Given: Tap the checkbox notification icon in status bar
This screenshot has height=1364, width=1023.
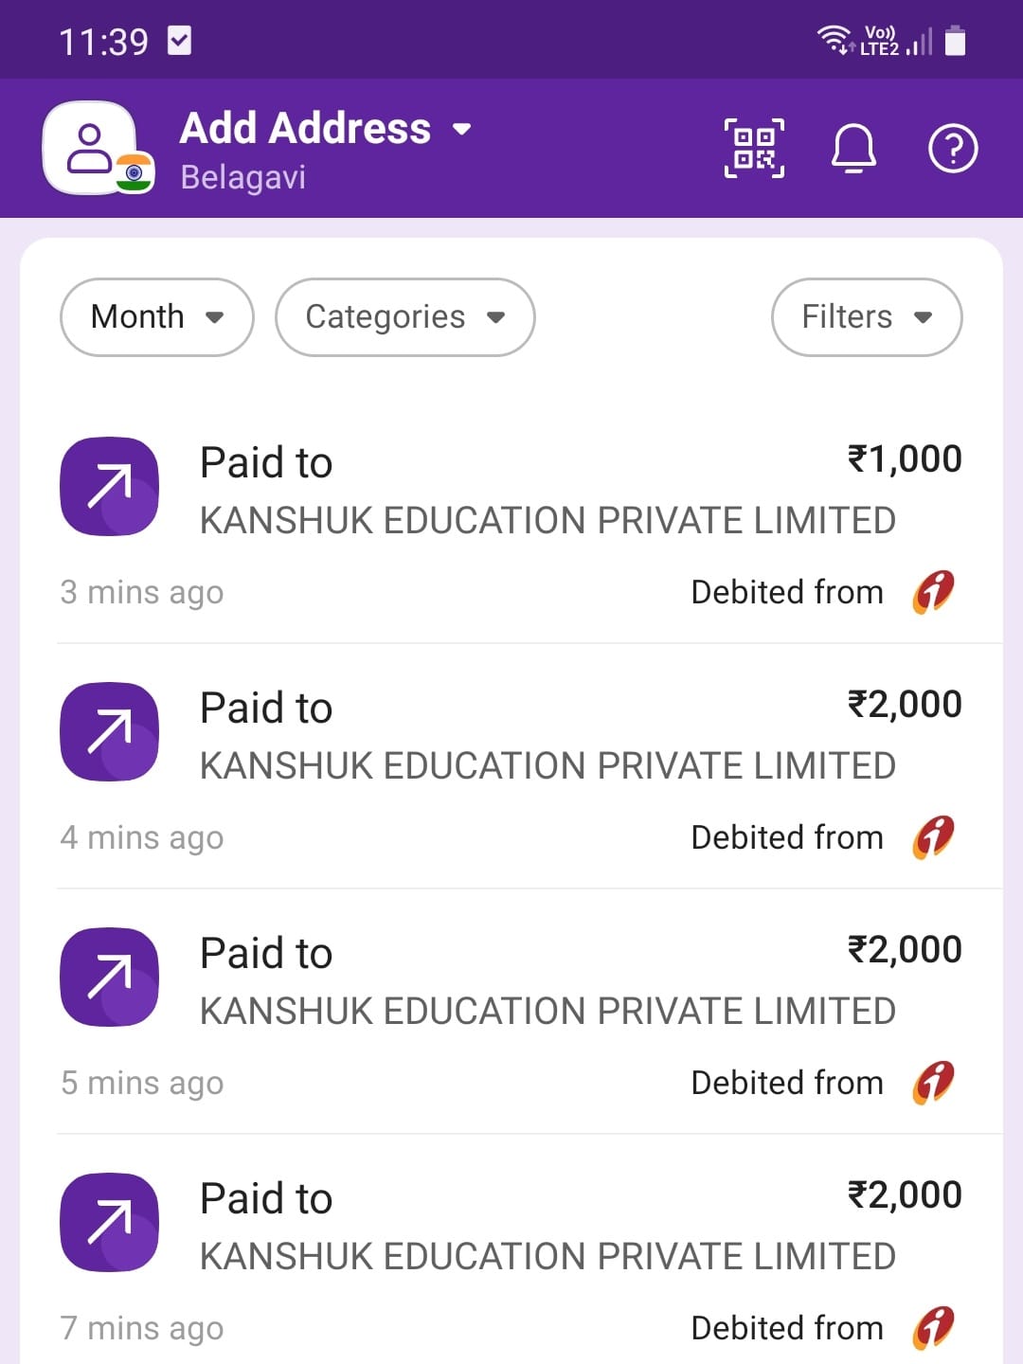Looking at the screenshot, I should tap(179, 41).
